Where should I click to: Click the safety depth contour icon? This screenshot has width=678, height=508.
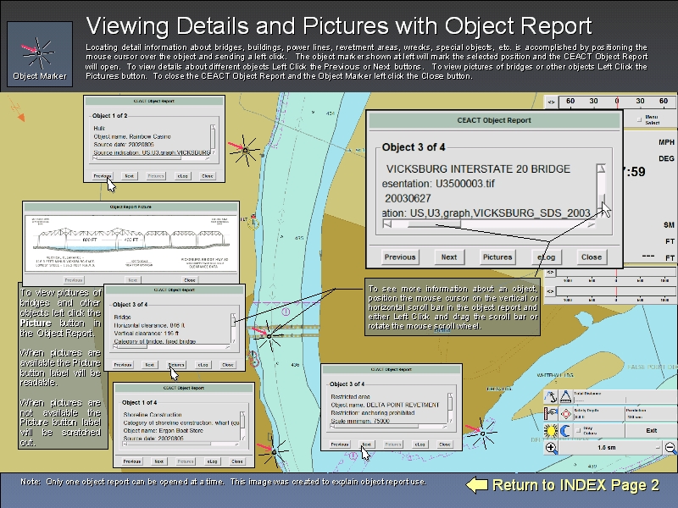coord(551,413)
